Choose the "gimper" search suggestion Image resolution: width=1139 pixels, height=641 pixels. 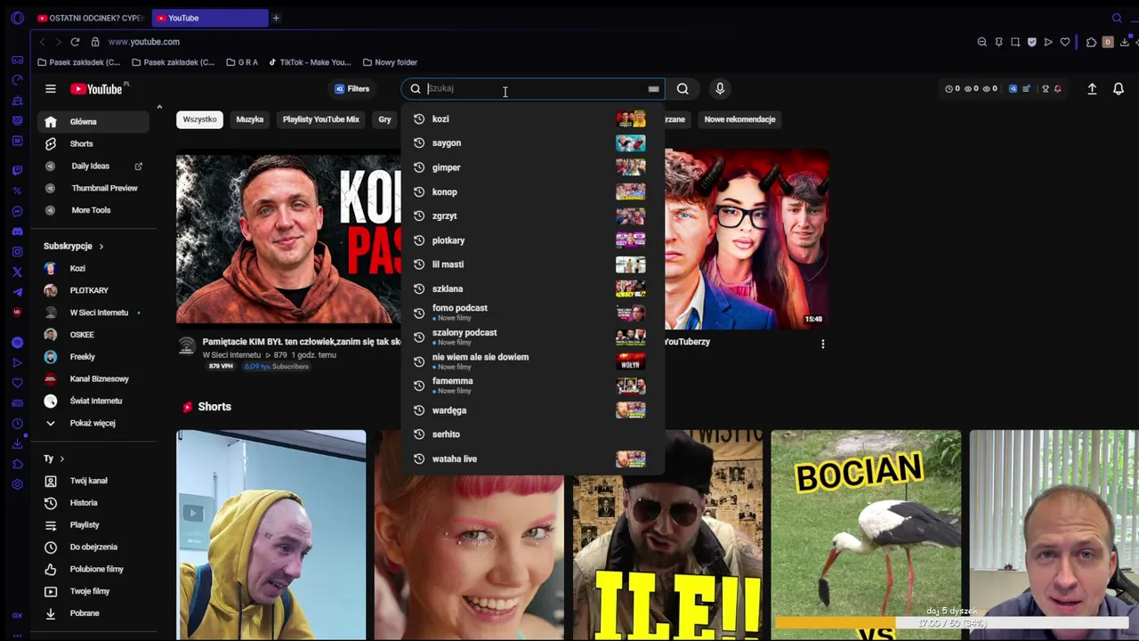coord(532,167)
